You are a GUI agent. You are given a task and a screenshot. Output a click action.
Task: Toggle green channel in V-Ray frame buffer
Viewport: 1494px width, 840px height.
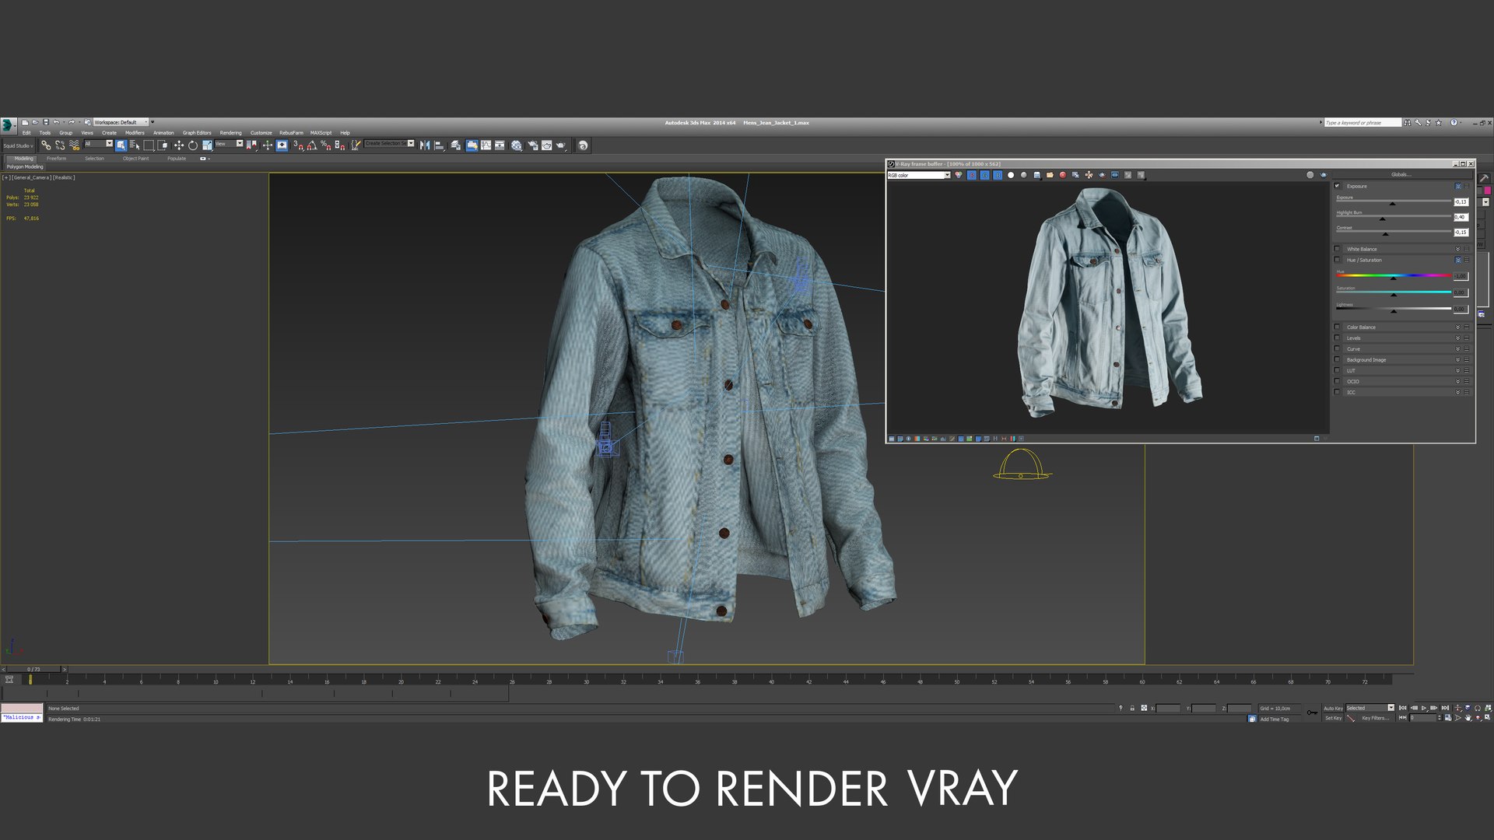coord(985,175)
